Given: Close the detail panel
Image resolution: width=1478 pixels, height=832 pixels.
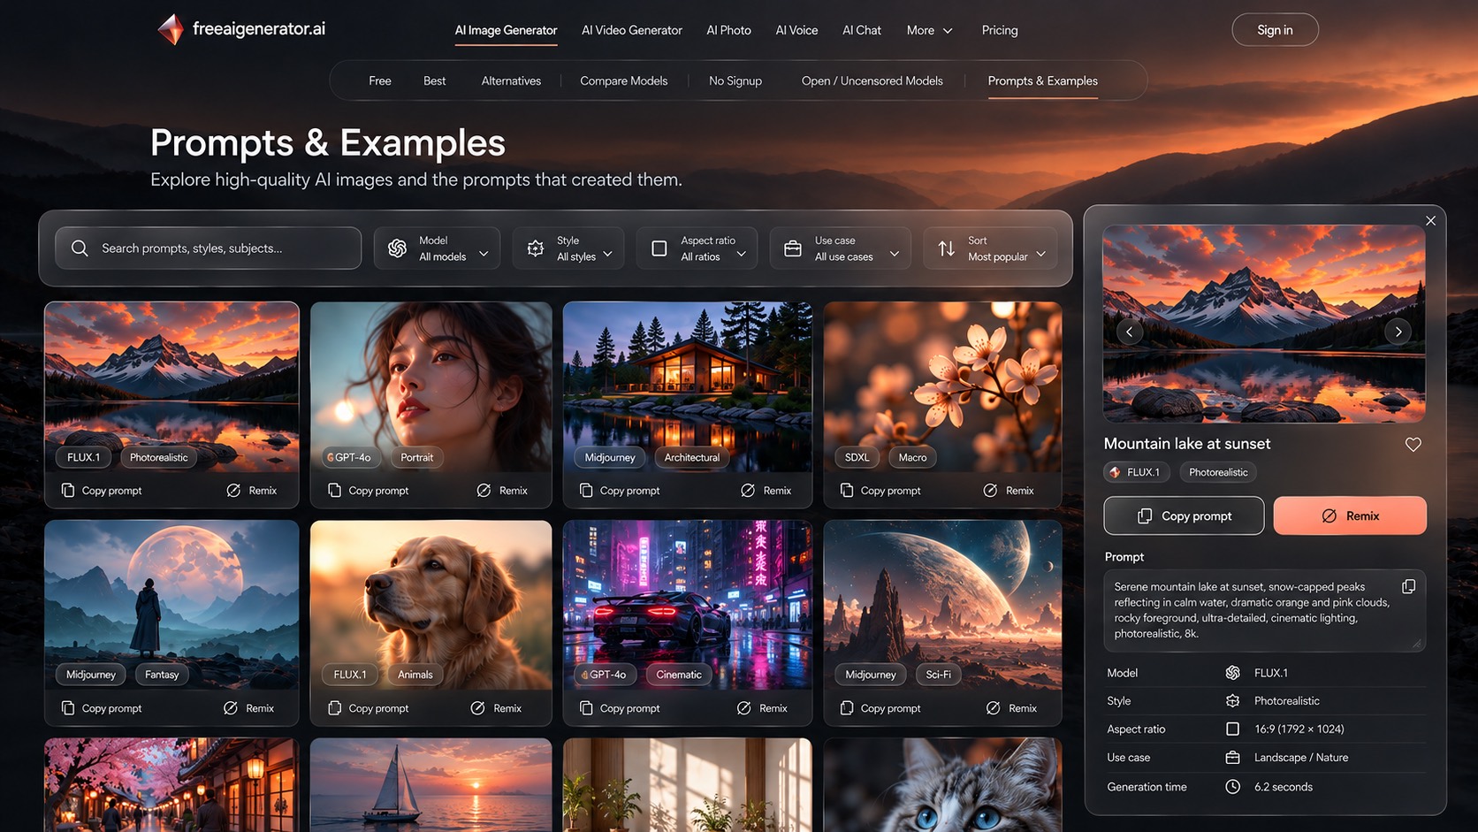Looking at the screenshot, I should pos(1430,220).
